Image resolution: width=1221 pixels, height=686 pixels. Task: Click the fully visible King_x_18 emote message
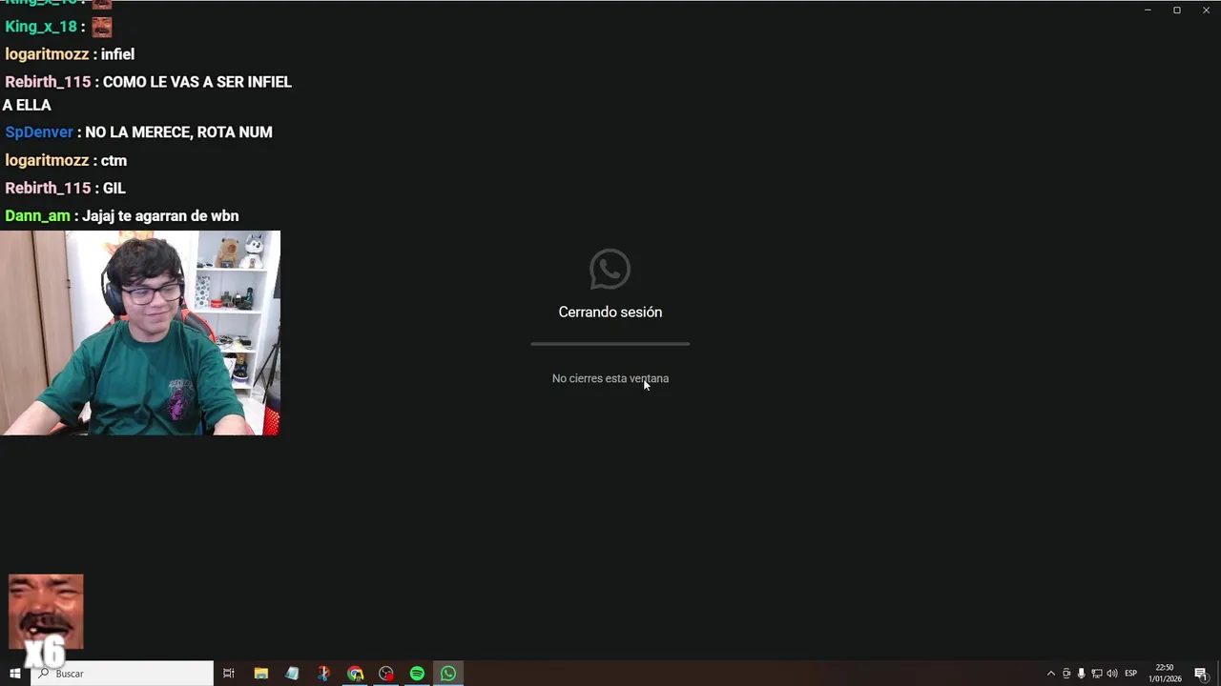[58, 27]
